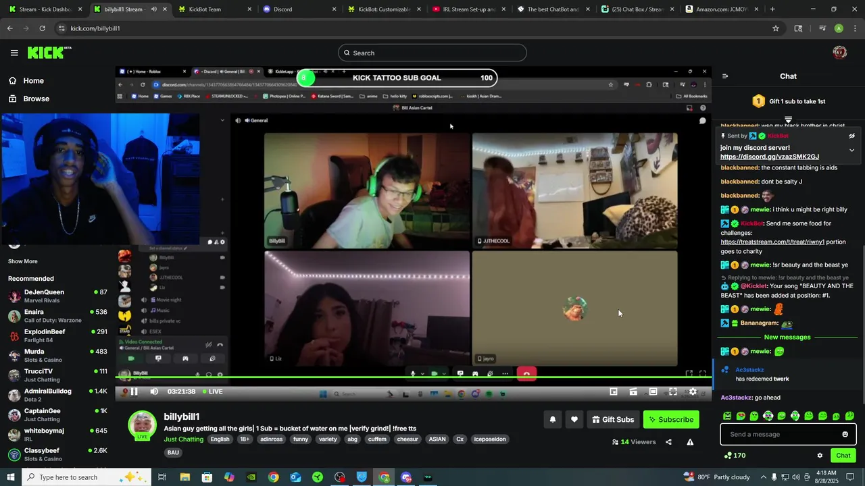Open Windows Start menu
Image resolution: width=865 pixels, height=486 pixels.
(11, 477)
